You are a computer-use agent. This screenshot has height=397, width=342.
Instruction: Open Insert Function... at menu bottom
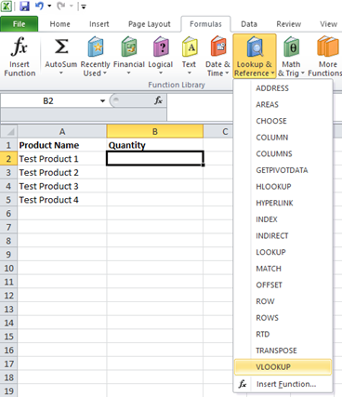283,384
